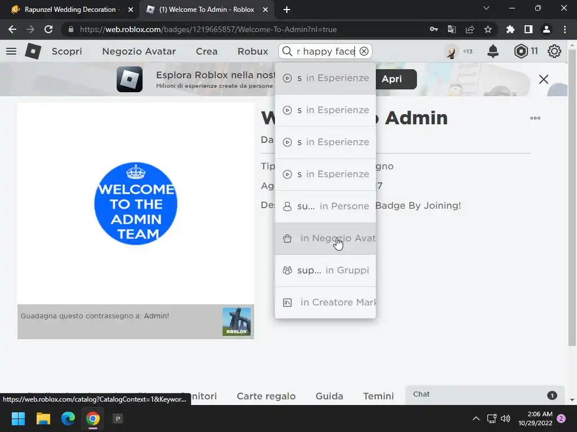Select the first 'in Esperienze' suggestion
Viewport: 577px width, 432px height.
tap(325, 78)
